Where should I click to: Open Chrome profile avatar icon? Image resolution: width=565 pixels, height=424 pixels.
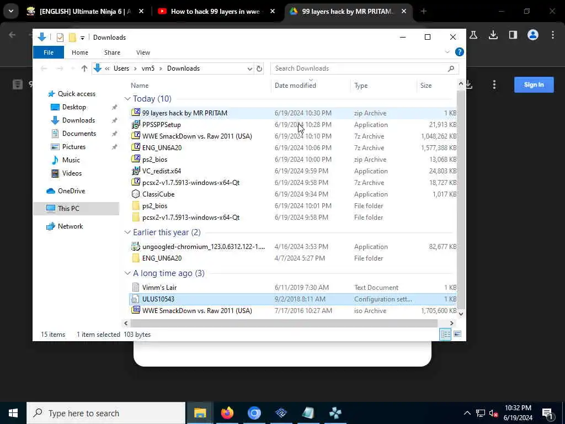point(533,35)
